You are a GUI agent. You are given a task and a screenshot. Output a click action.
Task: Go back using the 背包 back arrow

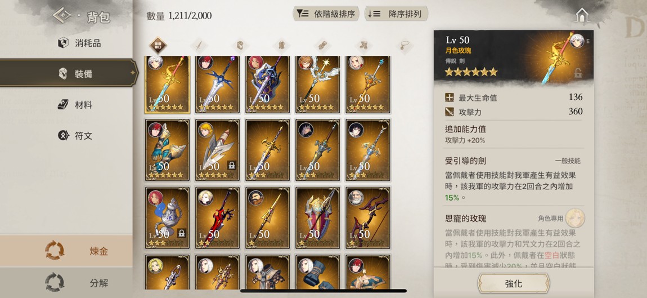click(x=63, y=15)
